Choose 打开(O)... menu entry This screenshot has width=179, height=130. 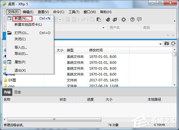click(30, 33)
